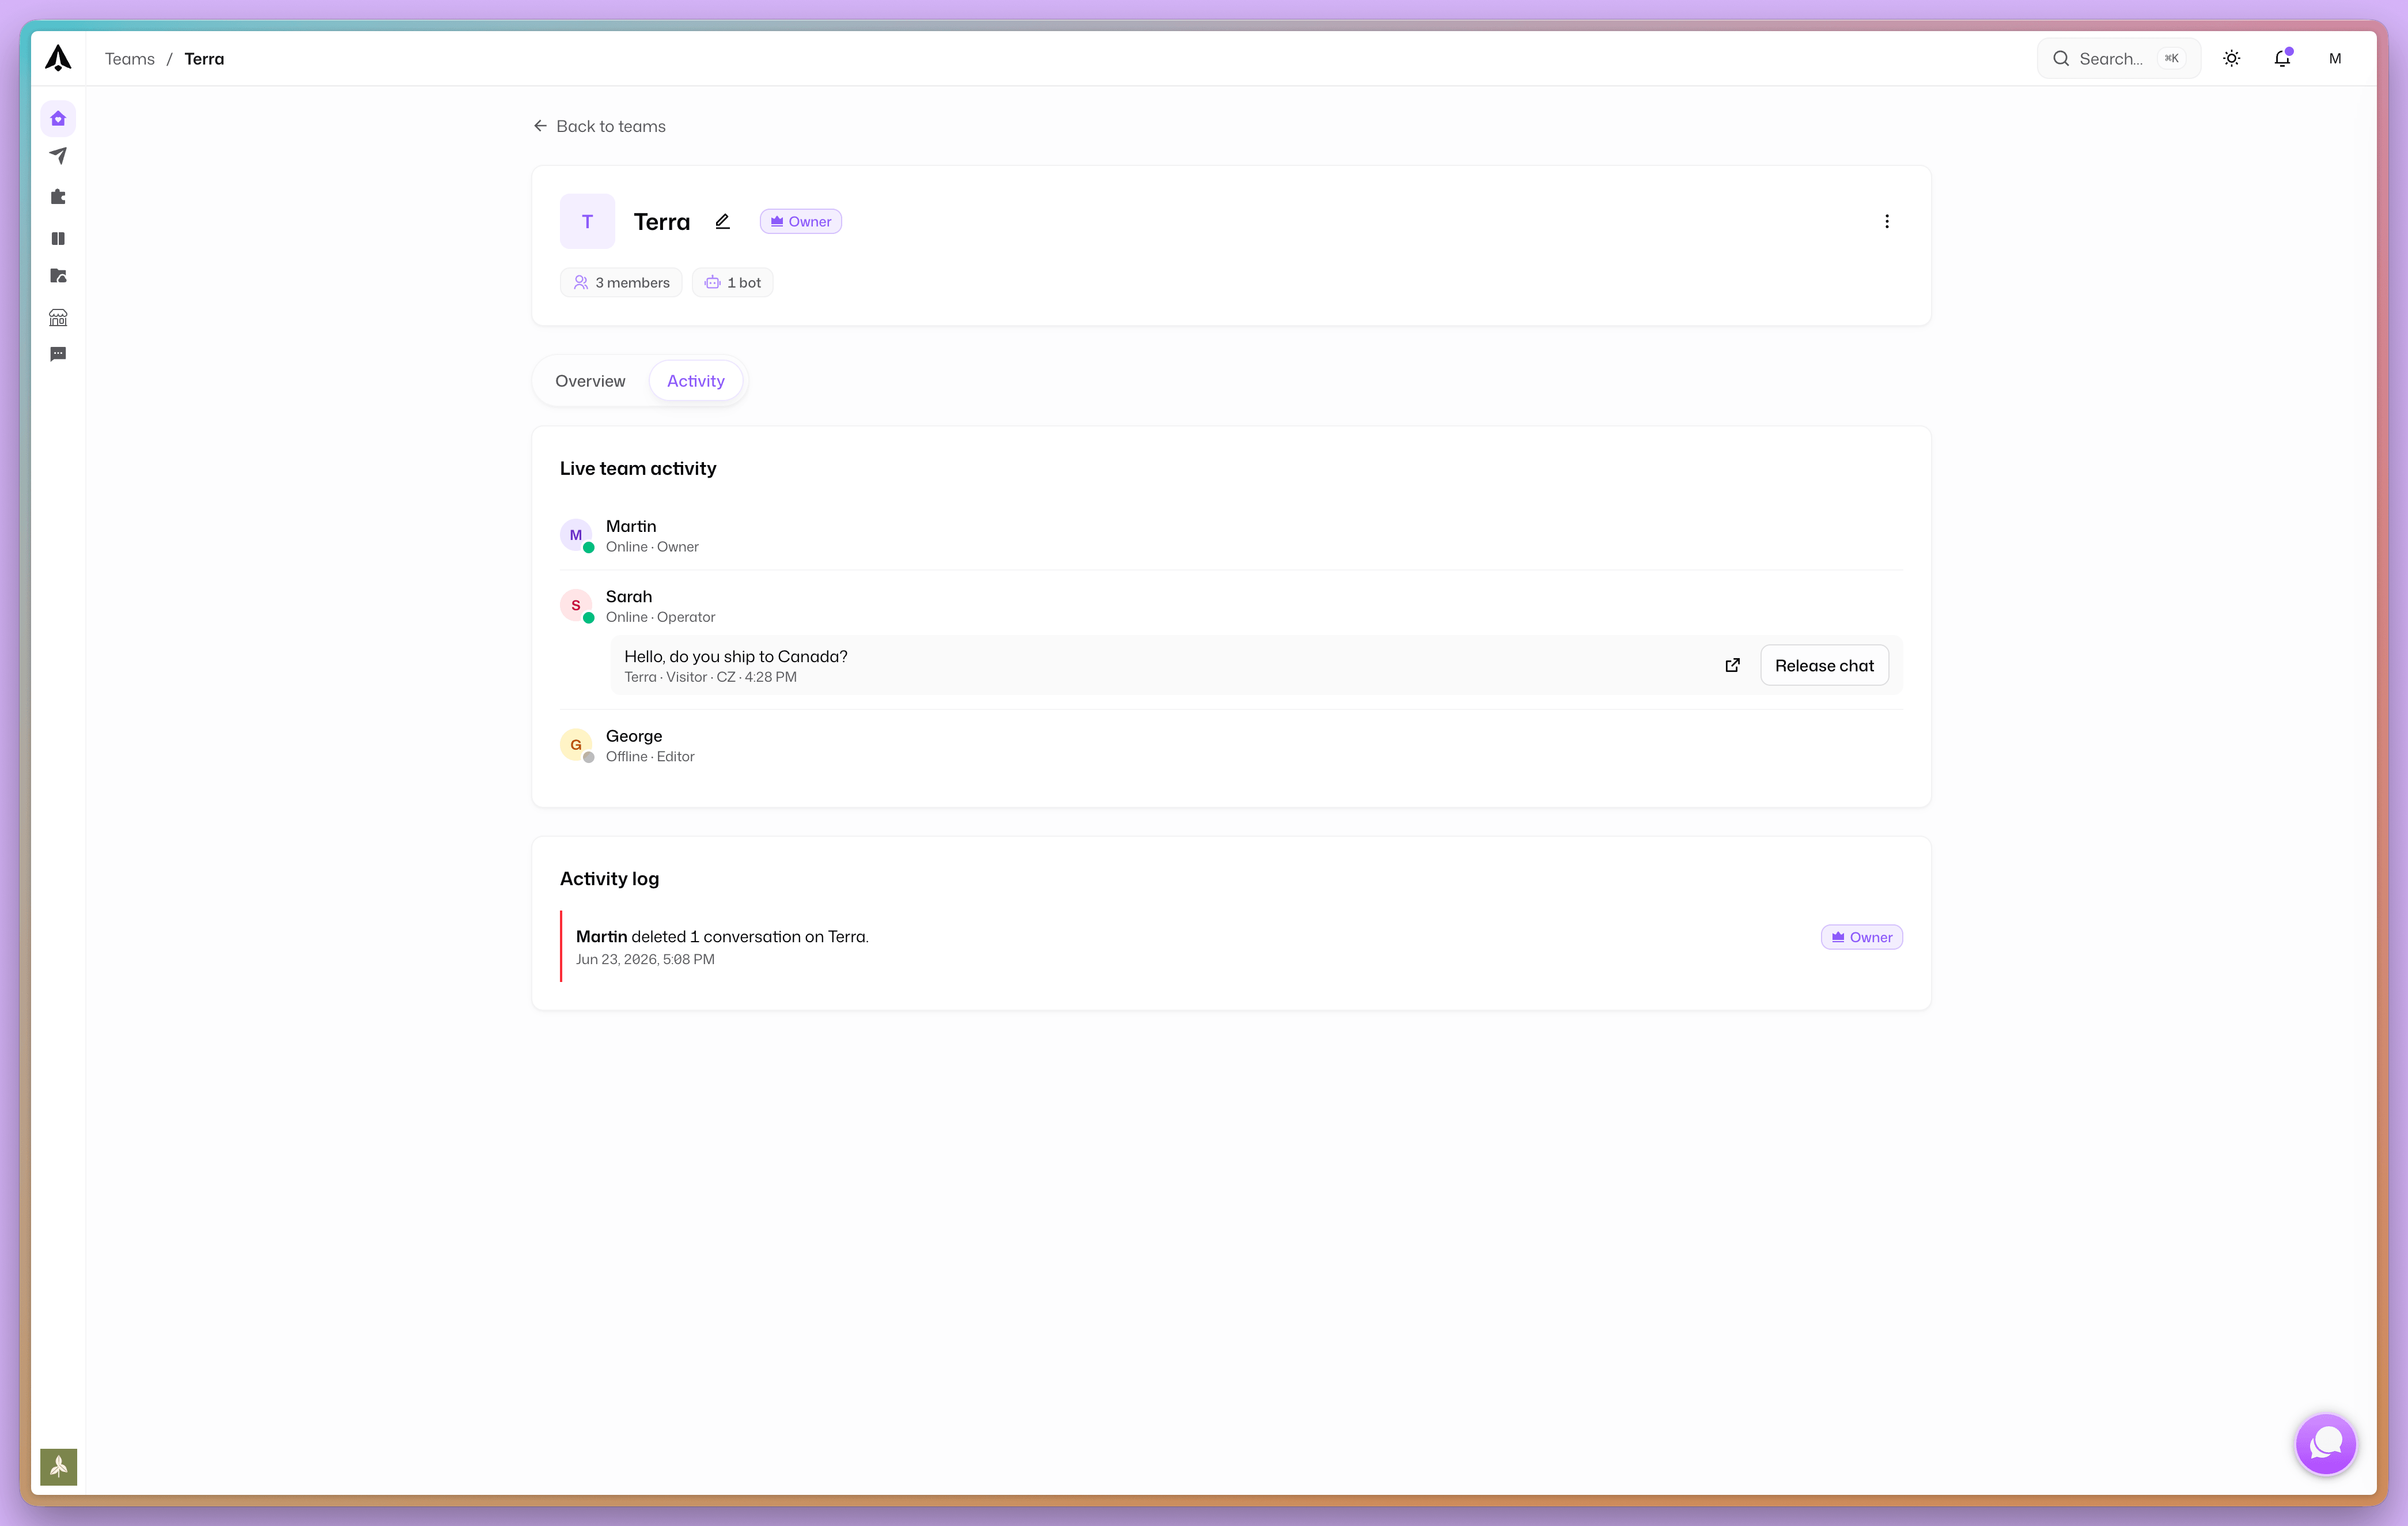This screenshot has height=1526, width=2408.
Task: Click 'Offline · Editor' status under George
Action: (650, 757)
